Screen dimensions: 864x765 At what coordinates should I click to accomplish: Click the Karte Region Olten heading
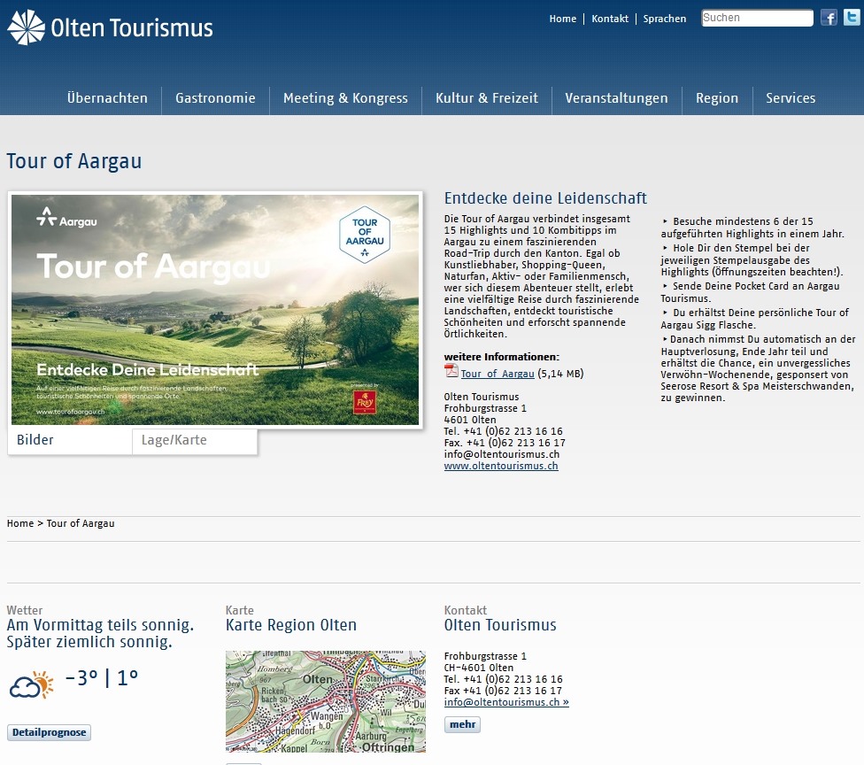tap(291, 625)
